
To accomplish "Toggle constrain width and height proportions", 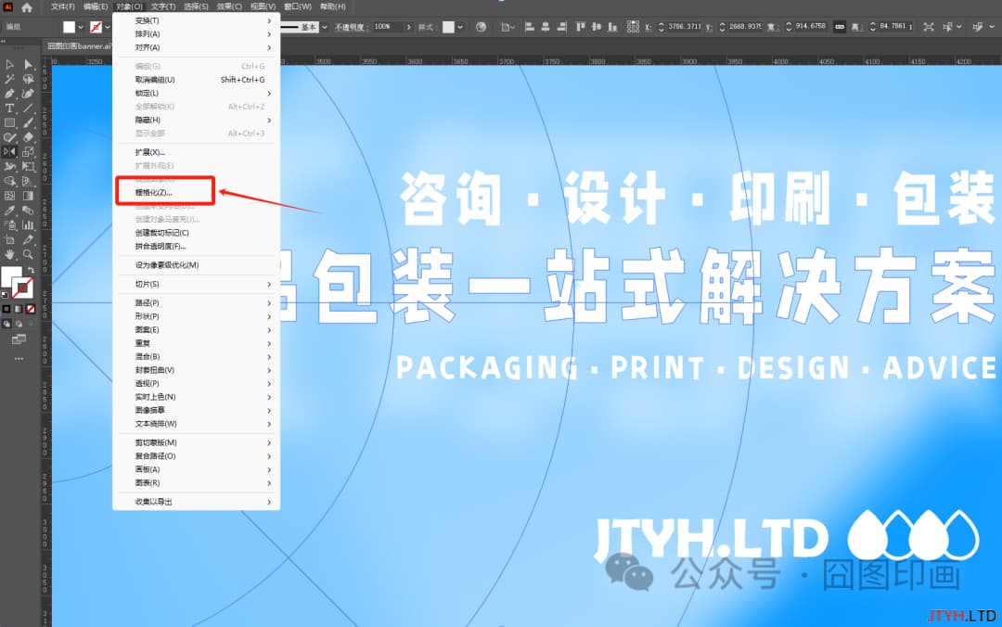I will click(x=840, y=27).
